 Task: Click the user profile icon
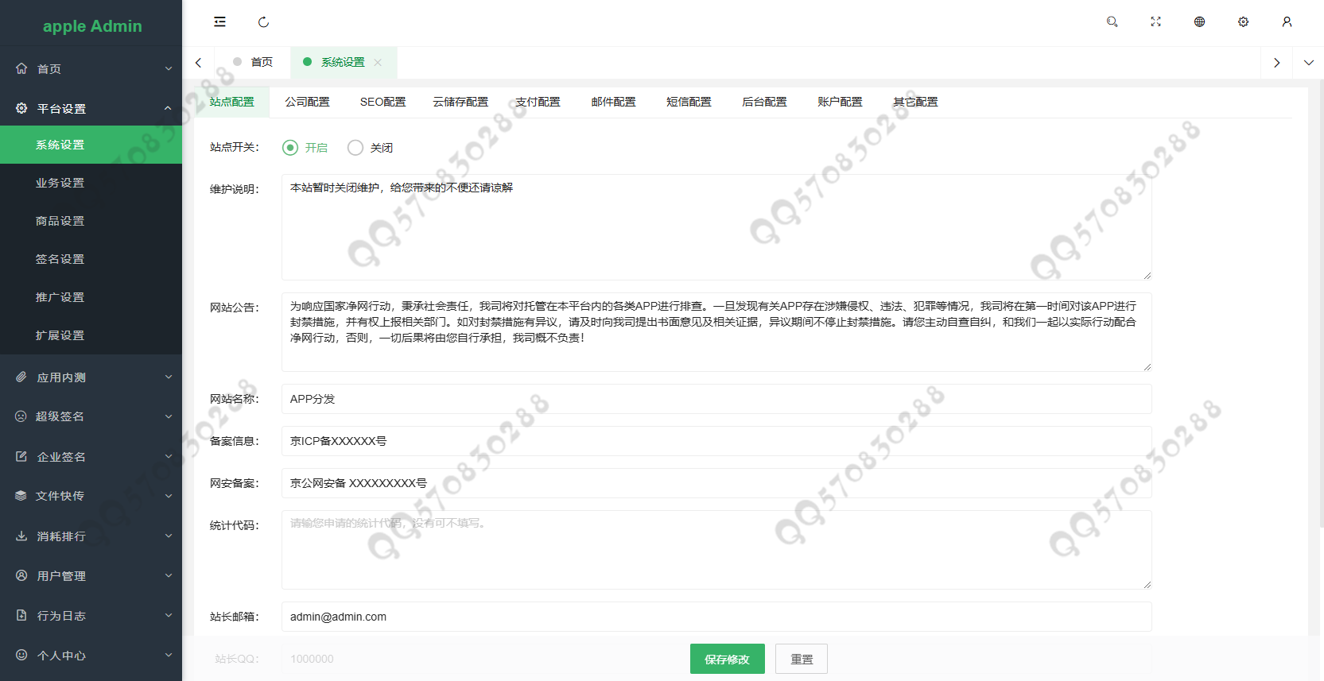pyautogui.click(x=1287, y=22)
